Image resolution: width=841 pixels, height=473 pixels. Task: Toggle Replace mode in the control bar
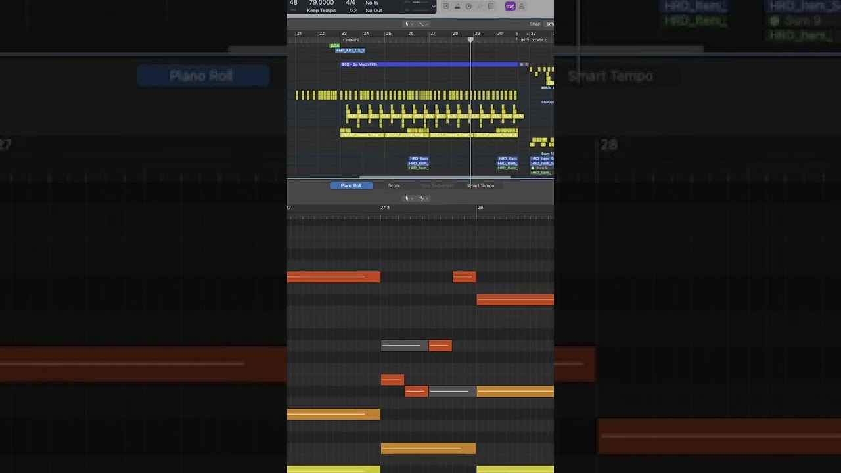(x=446, y=6)
